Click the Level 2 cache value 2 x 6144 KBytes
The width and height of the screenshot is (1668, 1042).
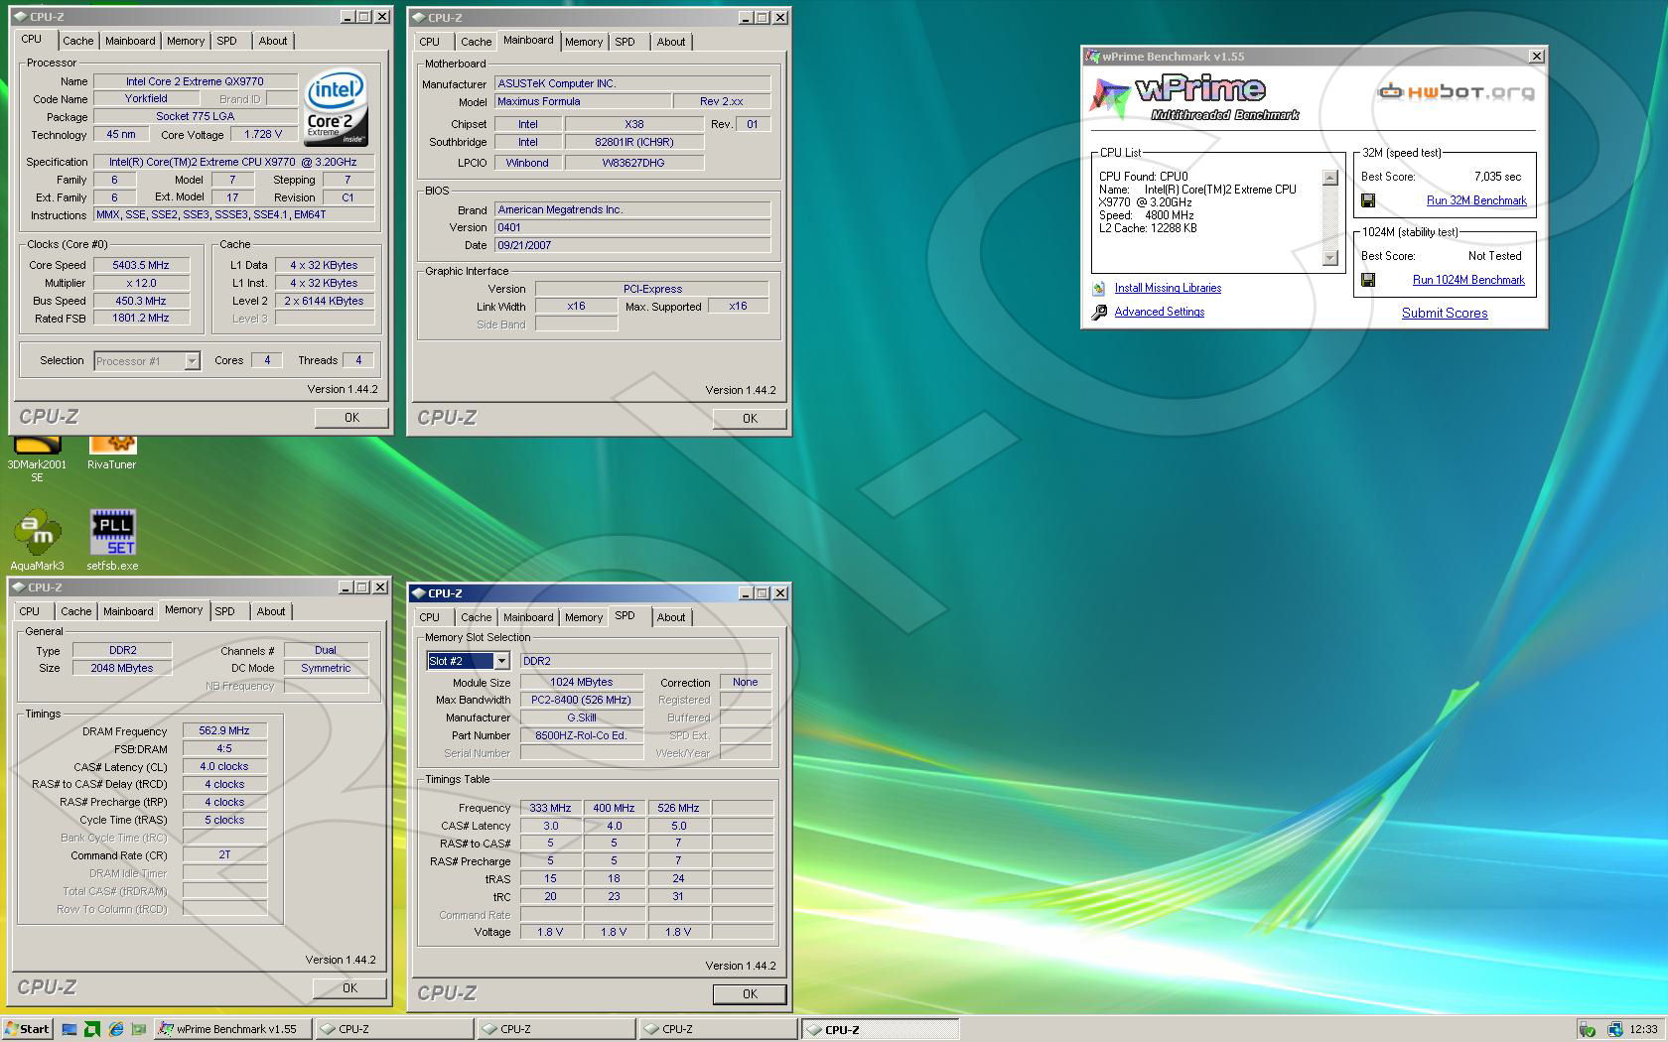(x=324, y=301)
